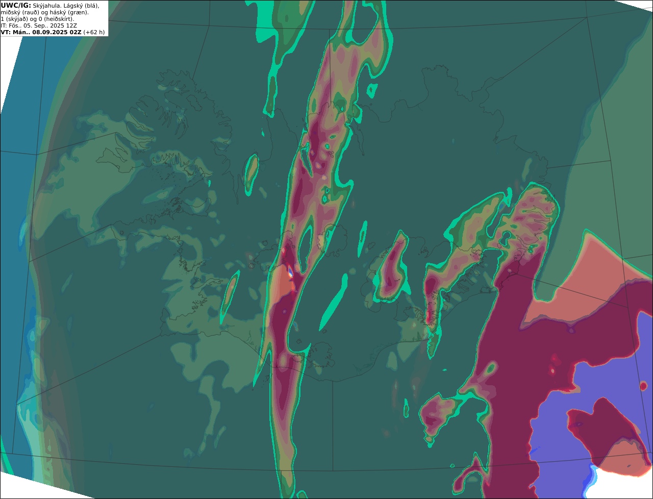Click the 'Skýjahula.' text in the legend

click(x=47, y=6)
